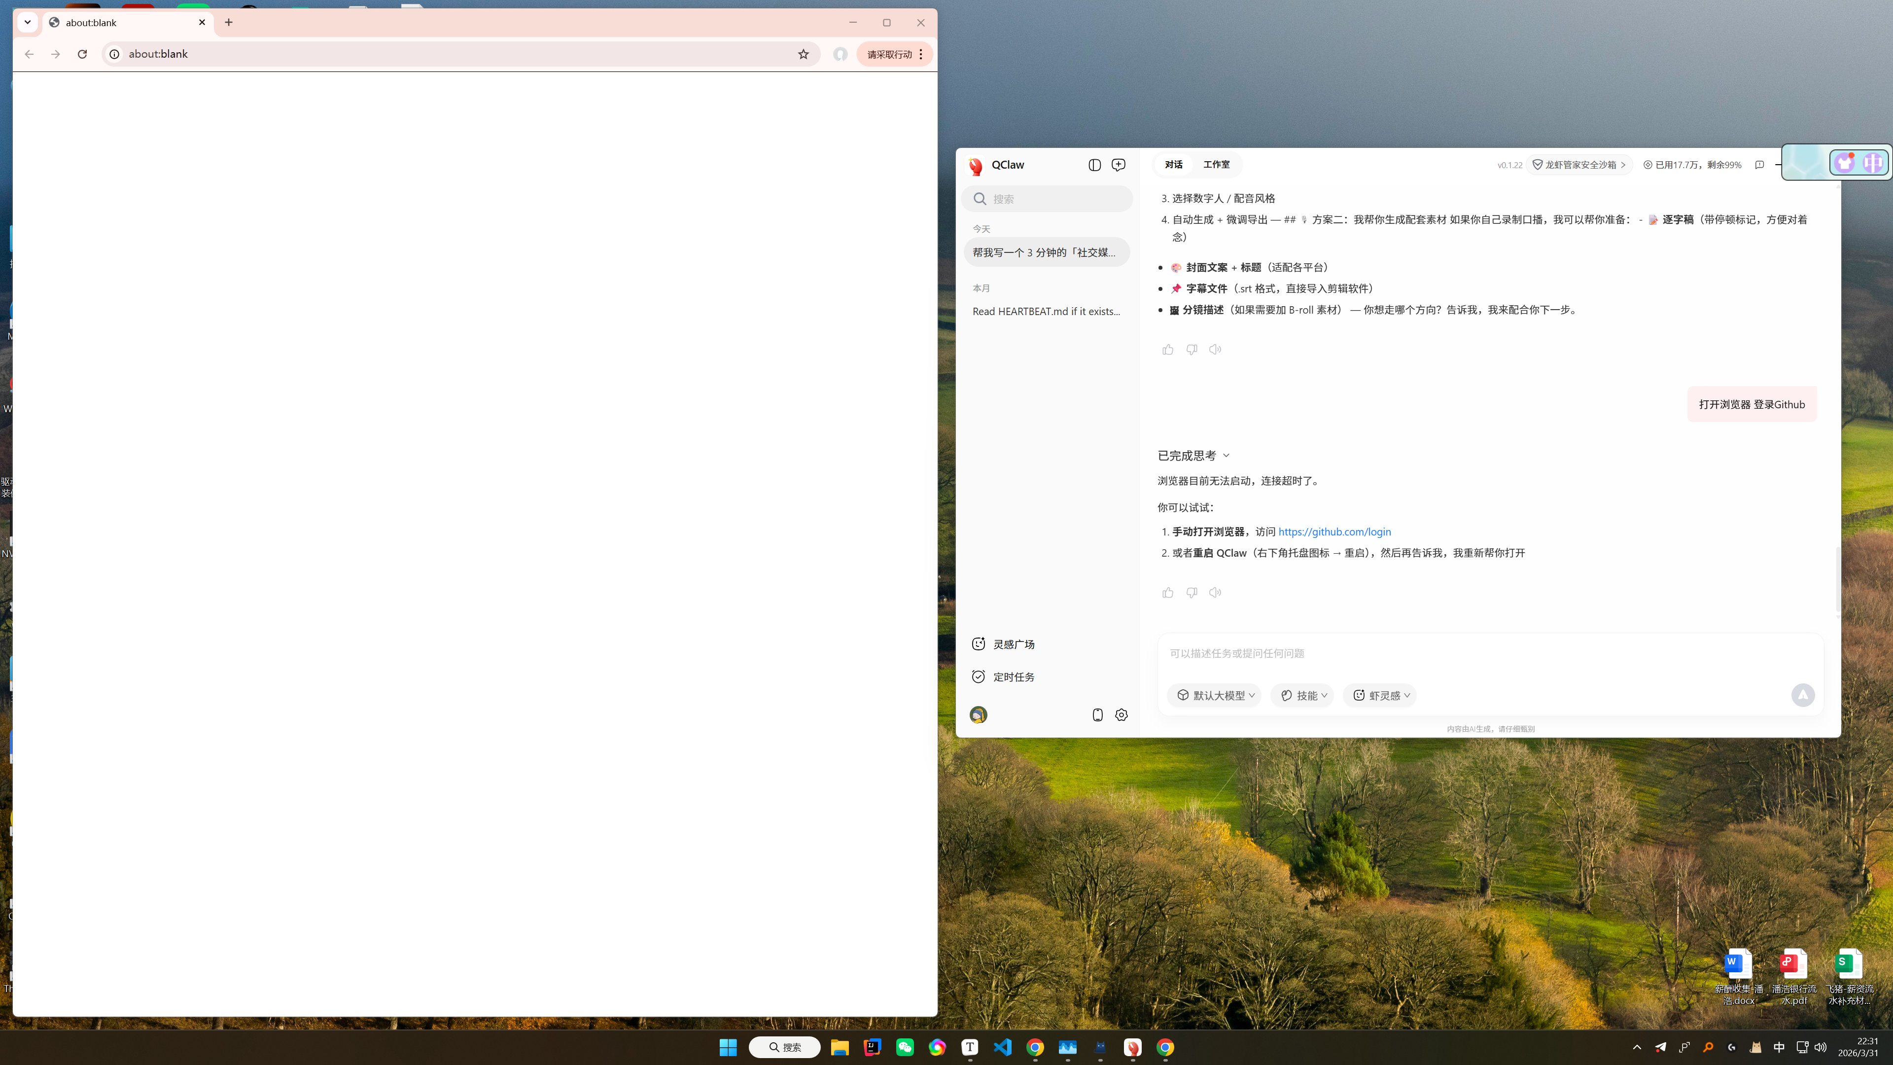
Task: Launch Visual Studio Code from taskbar
Action: (x=1002, y=1047)
